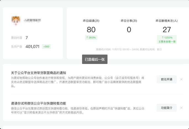Viewport: 189px width, 129px height.
Task: Click the 前往开通 button
Action: [167, 79]
